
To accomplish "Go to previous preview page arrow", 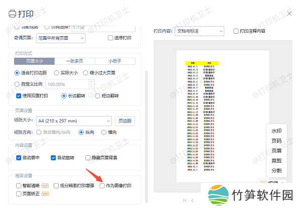I will coord(193,200).
